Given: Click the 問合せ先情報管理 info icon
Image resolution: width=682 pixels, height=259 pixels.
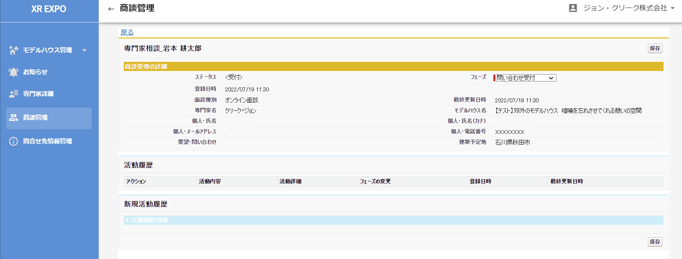Looking at the screenshot, I should point(13,141).
